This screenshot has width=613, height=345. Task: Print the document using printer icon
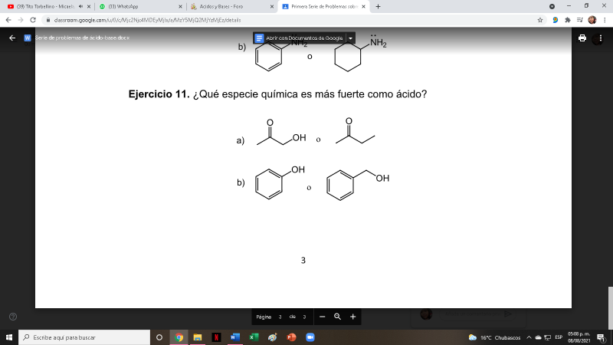click(x=582, y=38)
